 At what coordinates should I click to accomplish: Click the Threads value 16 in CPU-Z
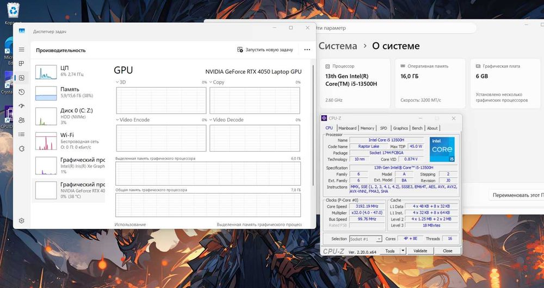click(450, 239)
